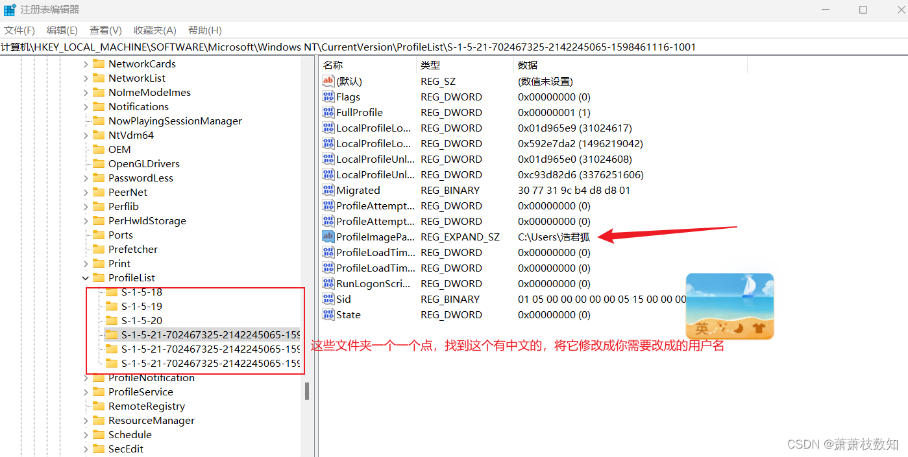908x457 pixels.
Task: Select the OpenGLDrivers folder icon
Action: (99, 163)
